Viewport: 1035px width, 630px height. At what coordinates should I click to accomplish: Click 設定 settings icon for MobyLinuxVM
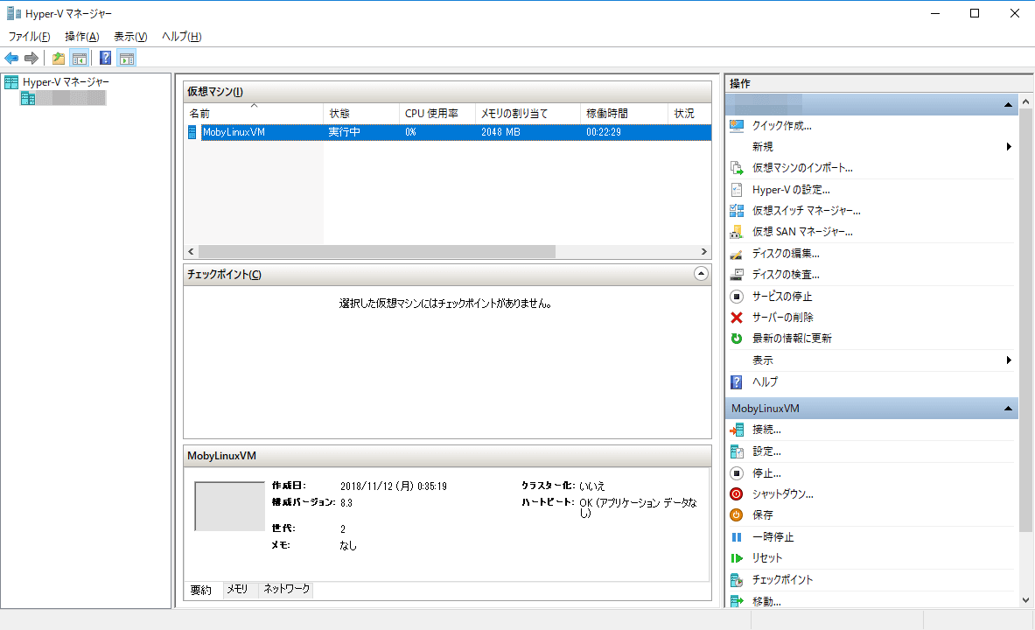point(737,451)
